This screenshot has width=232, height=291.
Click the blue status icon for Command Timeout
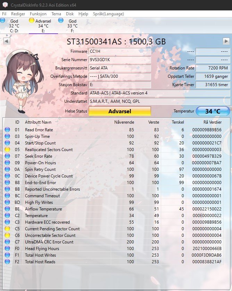pos(7,196)
